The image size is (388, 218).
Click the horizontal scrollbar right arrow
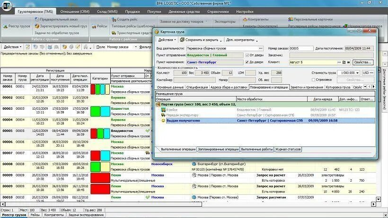374,204
